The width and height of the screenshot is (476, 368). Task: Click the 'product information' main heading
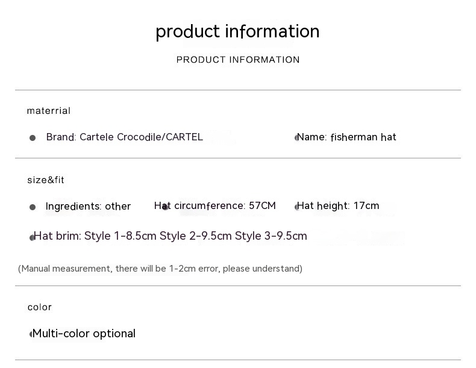coord(237,31)
